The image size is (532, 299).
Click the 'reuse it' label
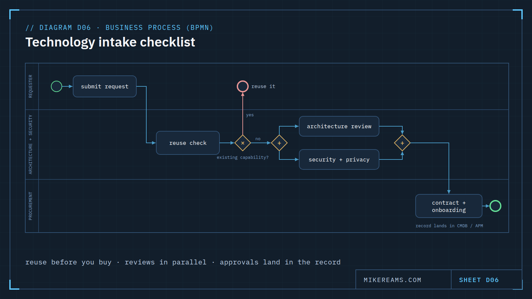tap(263, 86)
